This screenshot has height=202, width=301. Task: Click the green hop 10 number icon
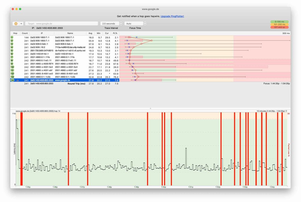click(12, 67)
